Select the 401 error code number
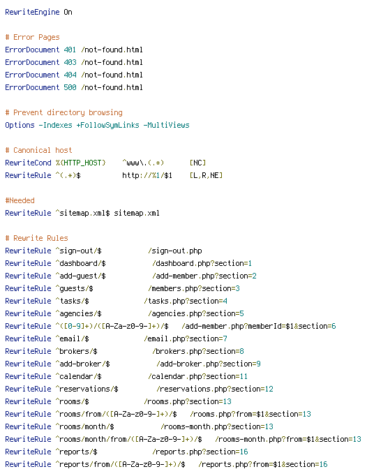The image size is (367, 476). (x=70, y=50)
